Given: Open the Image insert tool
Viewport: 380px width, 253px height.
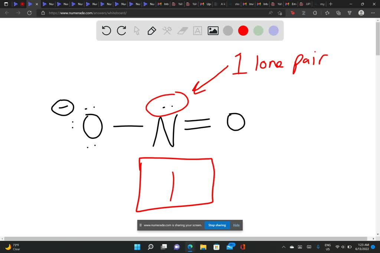Looking at the screenshot, I should pos(213,31).
